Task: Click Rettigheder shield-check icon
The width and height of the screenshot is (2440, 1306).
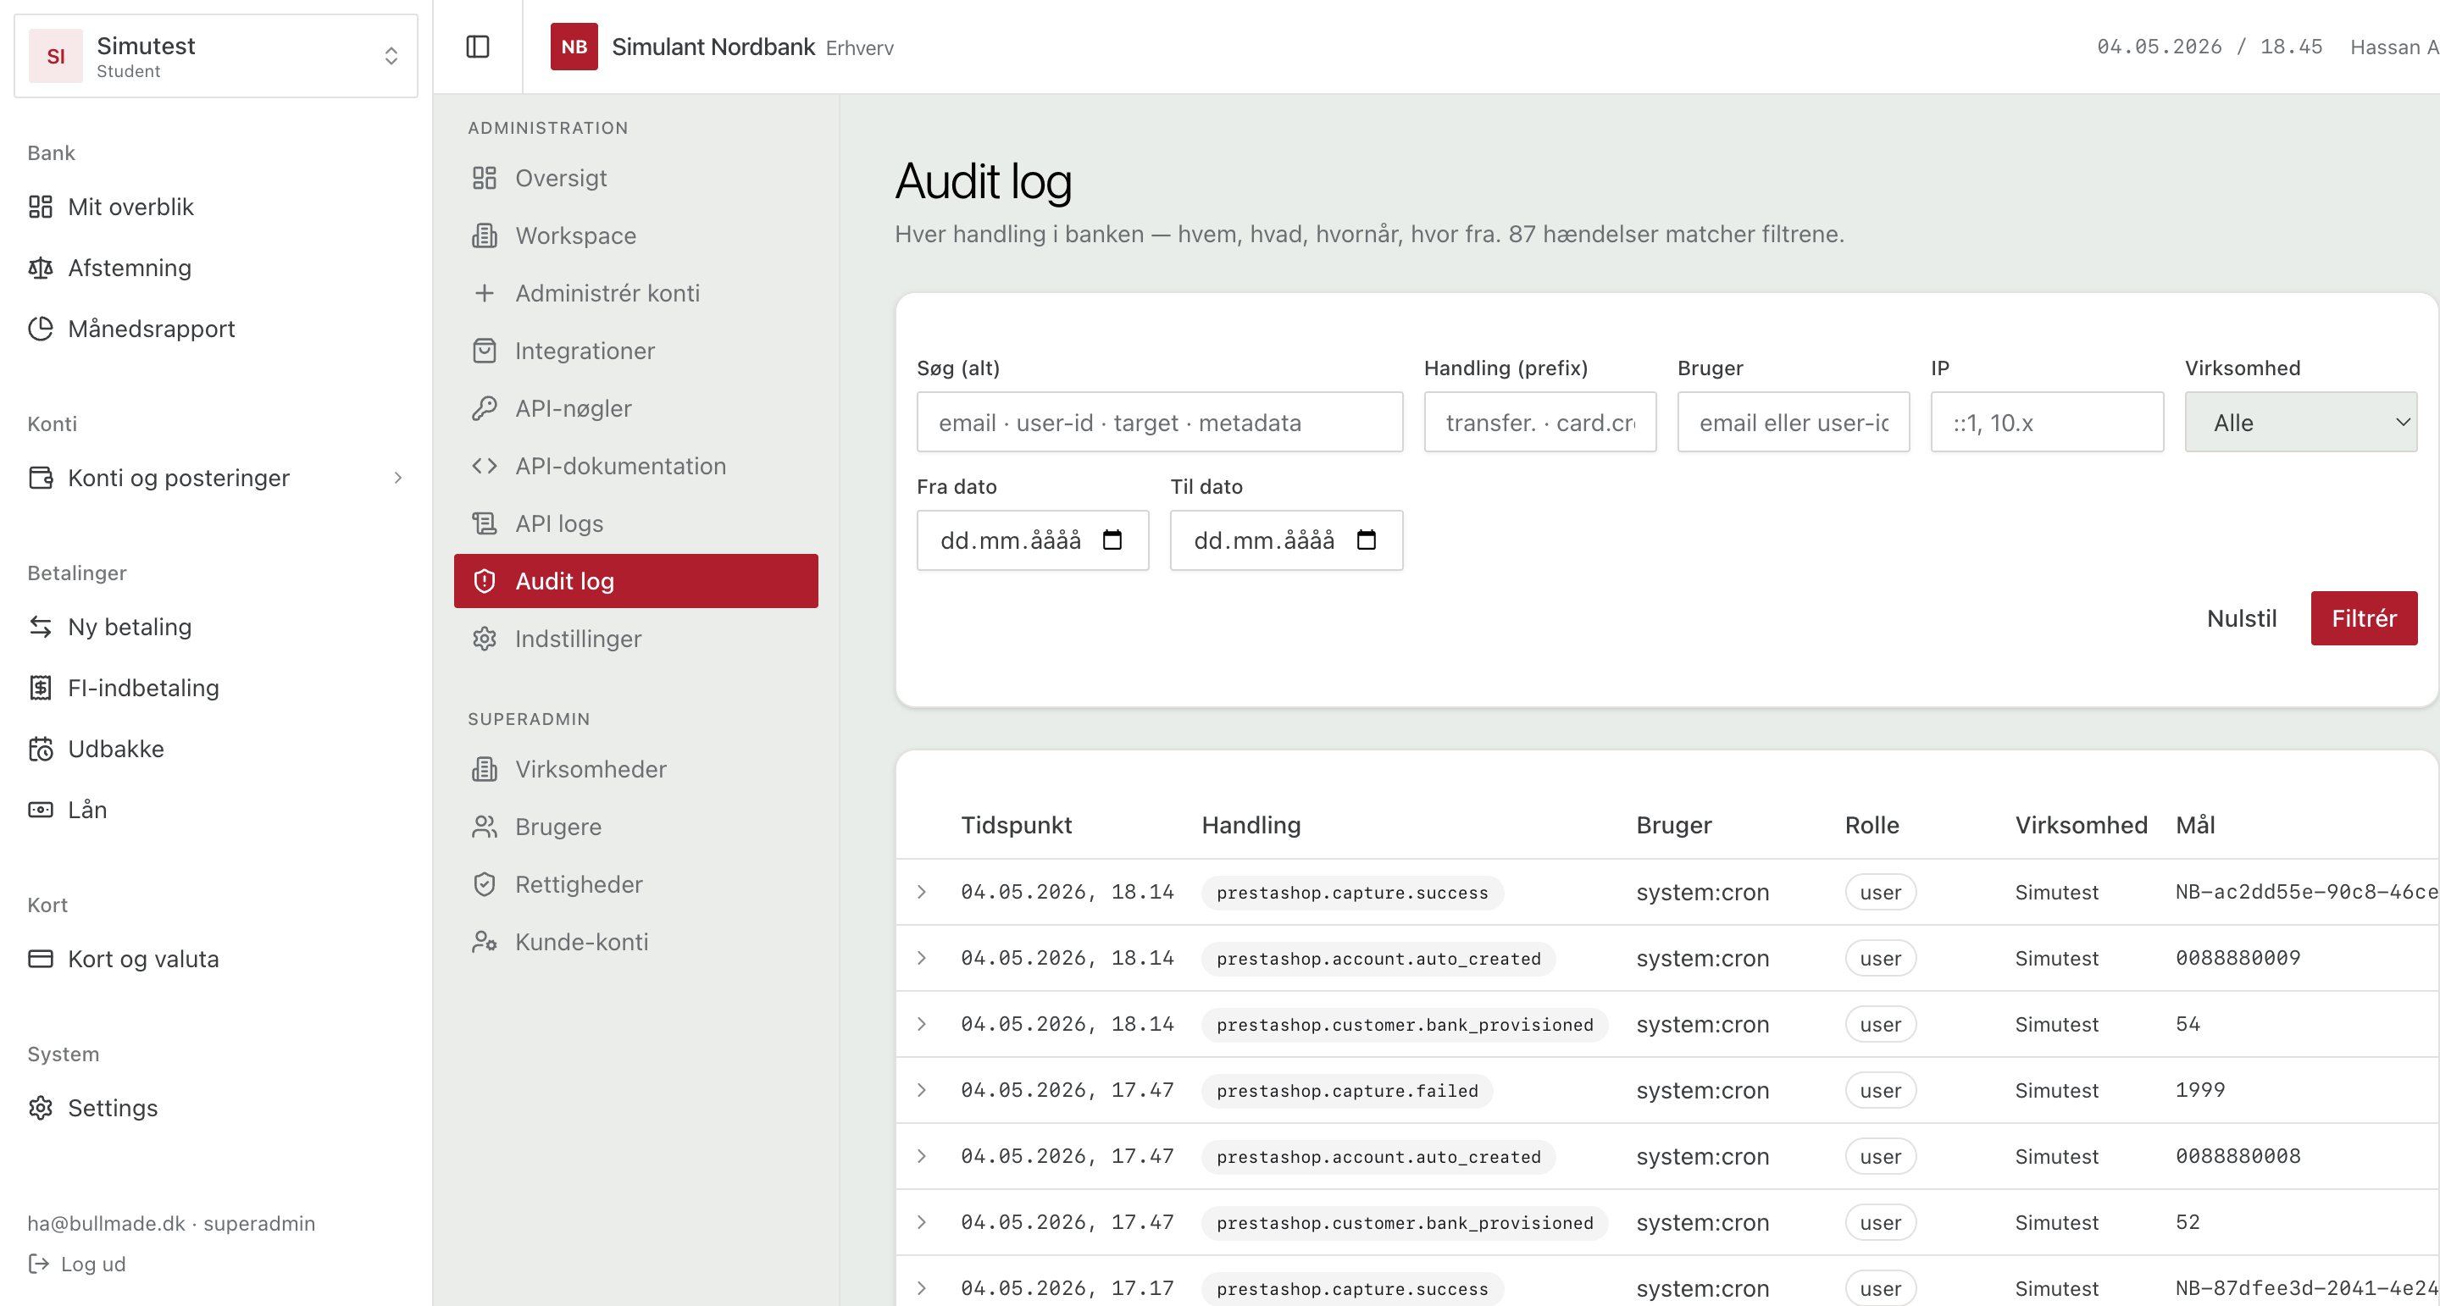Action: coord(484,884)
